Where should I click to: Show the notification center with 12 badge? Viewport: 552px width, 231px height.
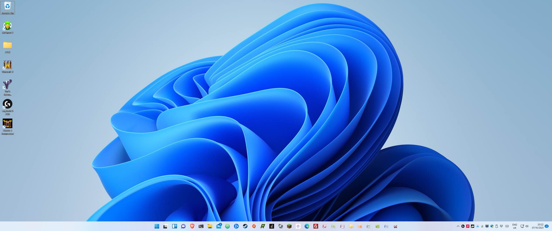click(x=547, y=226)
